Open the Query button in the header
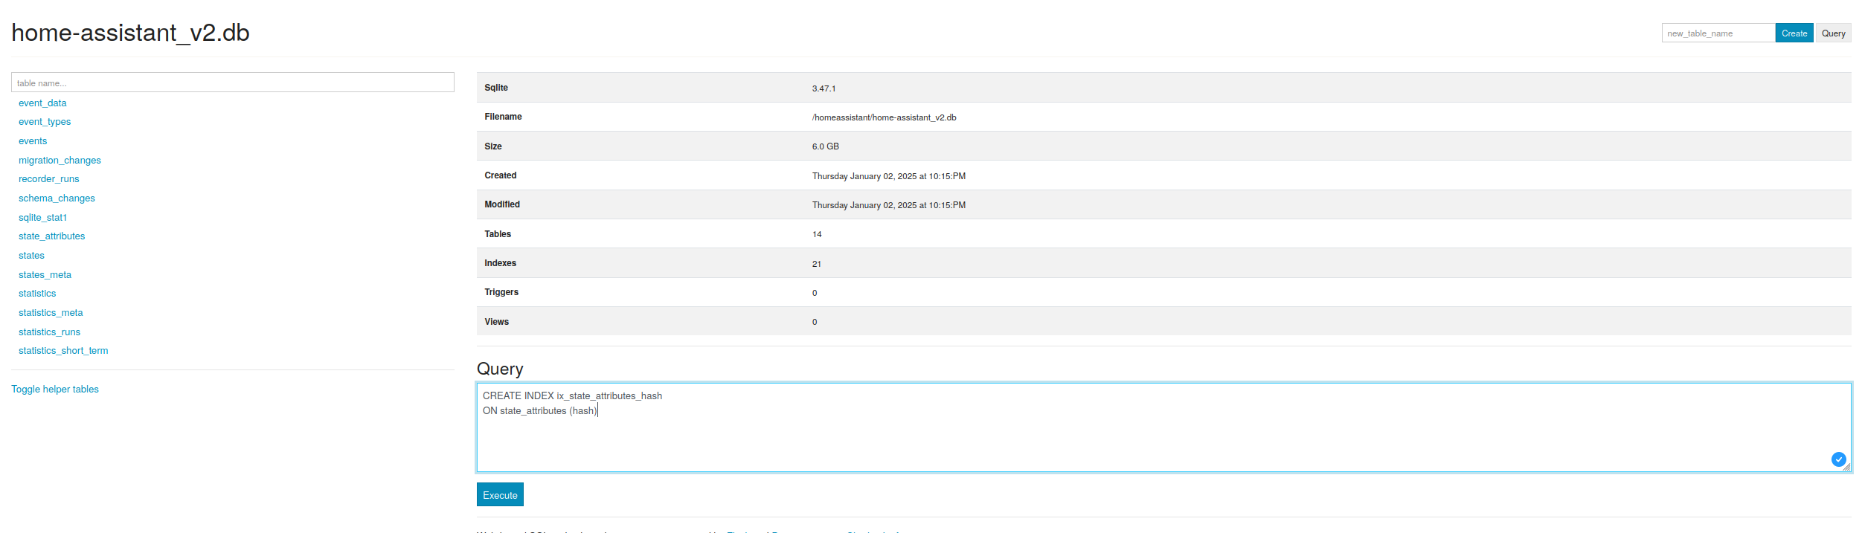The image size is (1862, 533). click(1833, 33)
